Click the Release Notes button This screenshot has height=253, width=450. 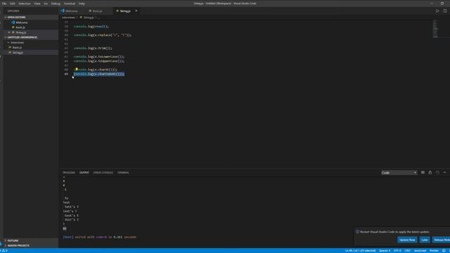442,240
